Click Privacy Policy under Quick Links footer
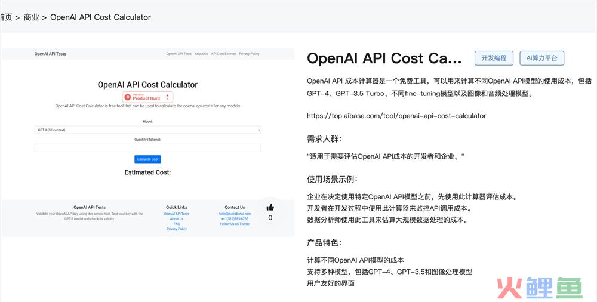Viewport: 597px width, 302px height. (x=177, y=229)
